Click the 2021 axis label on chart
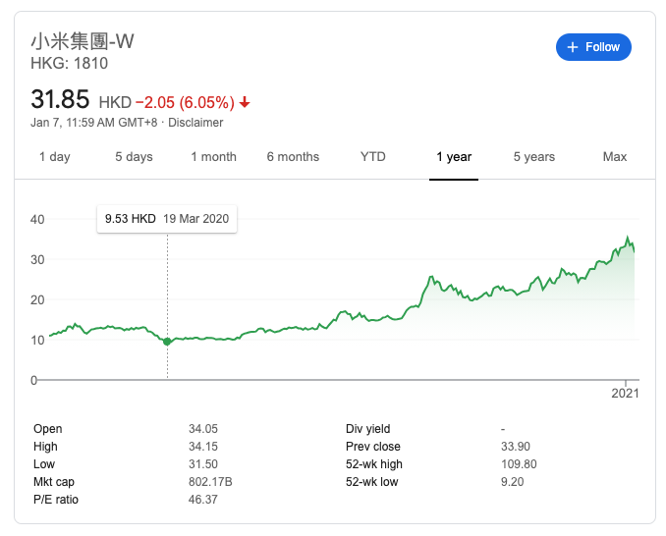 click(625, 394)
